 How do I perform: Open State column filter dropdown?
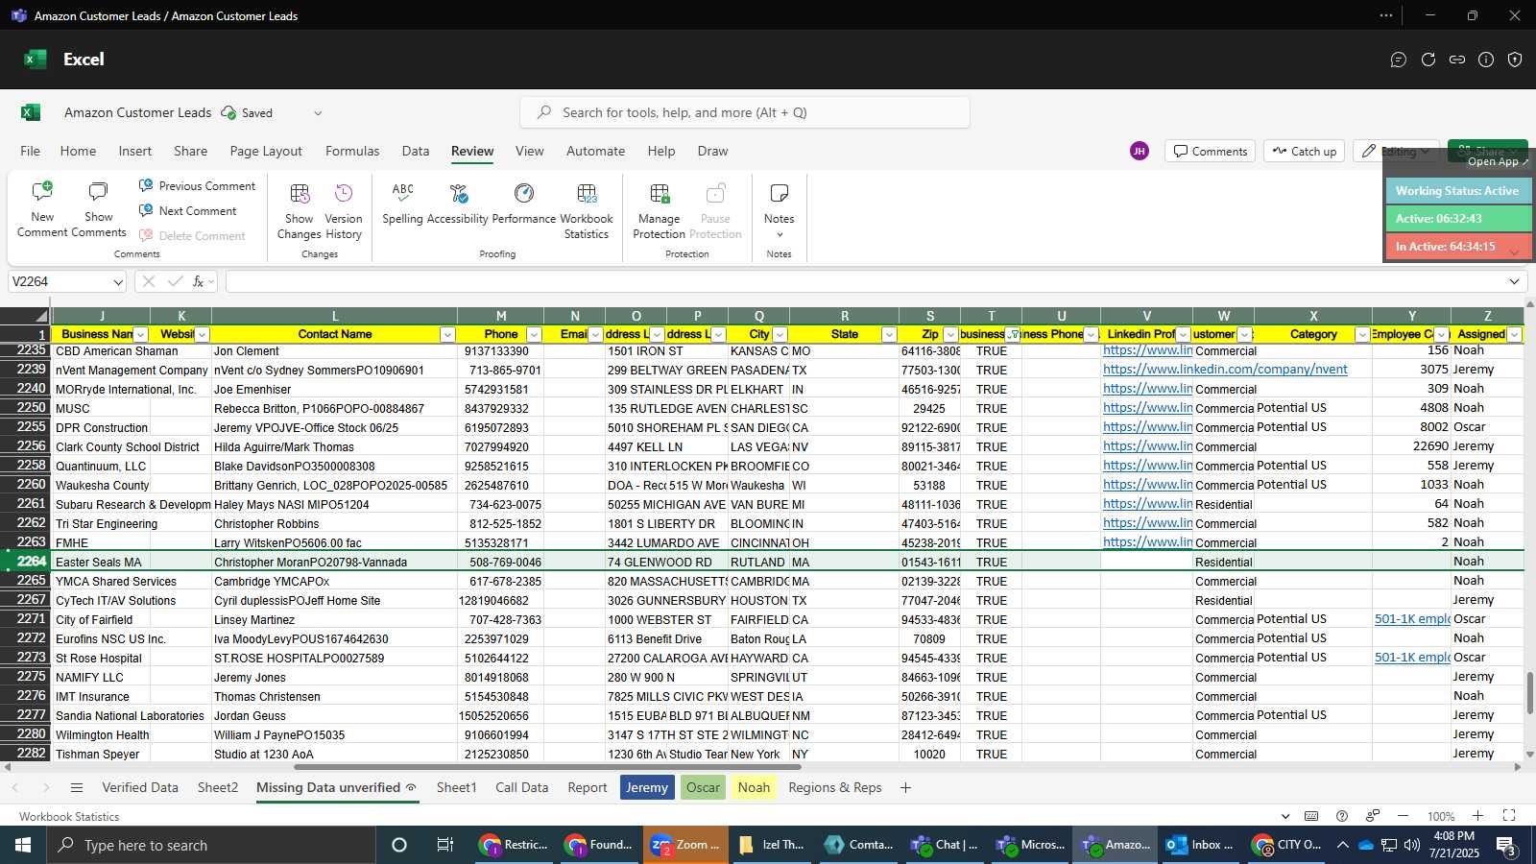889,334
